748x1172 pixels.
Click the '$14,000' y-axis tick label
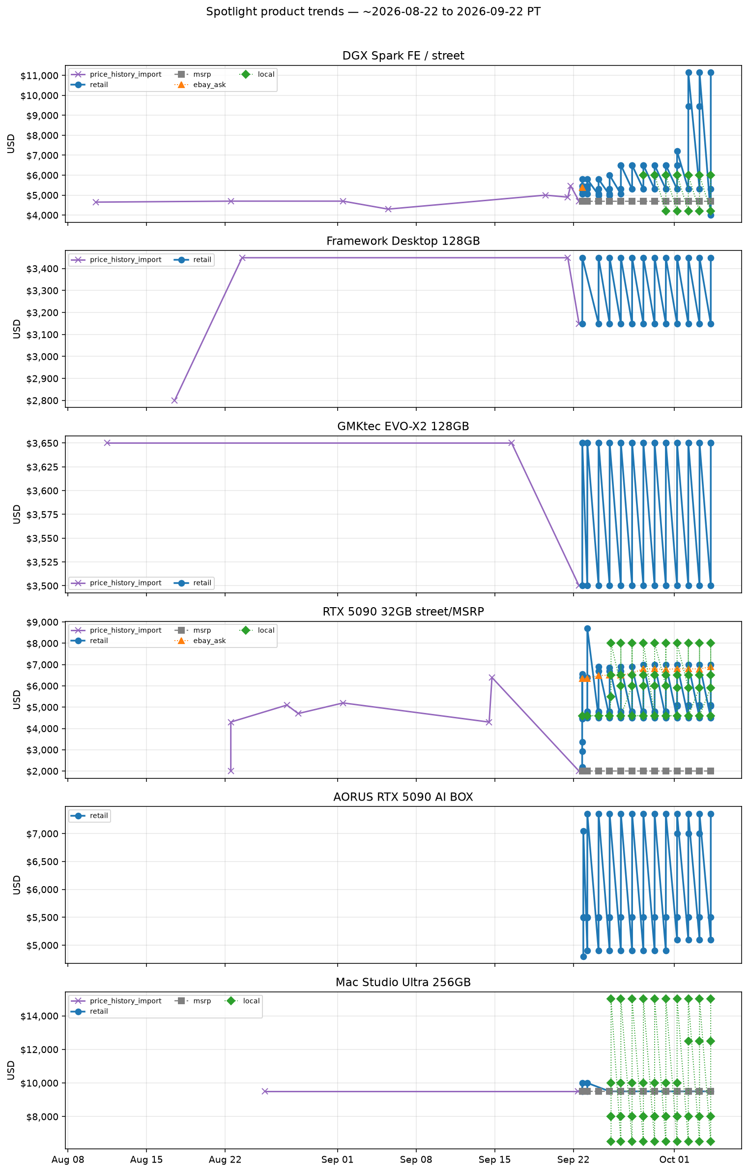point(39,1016)
